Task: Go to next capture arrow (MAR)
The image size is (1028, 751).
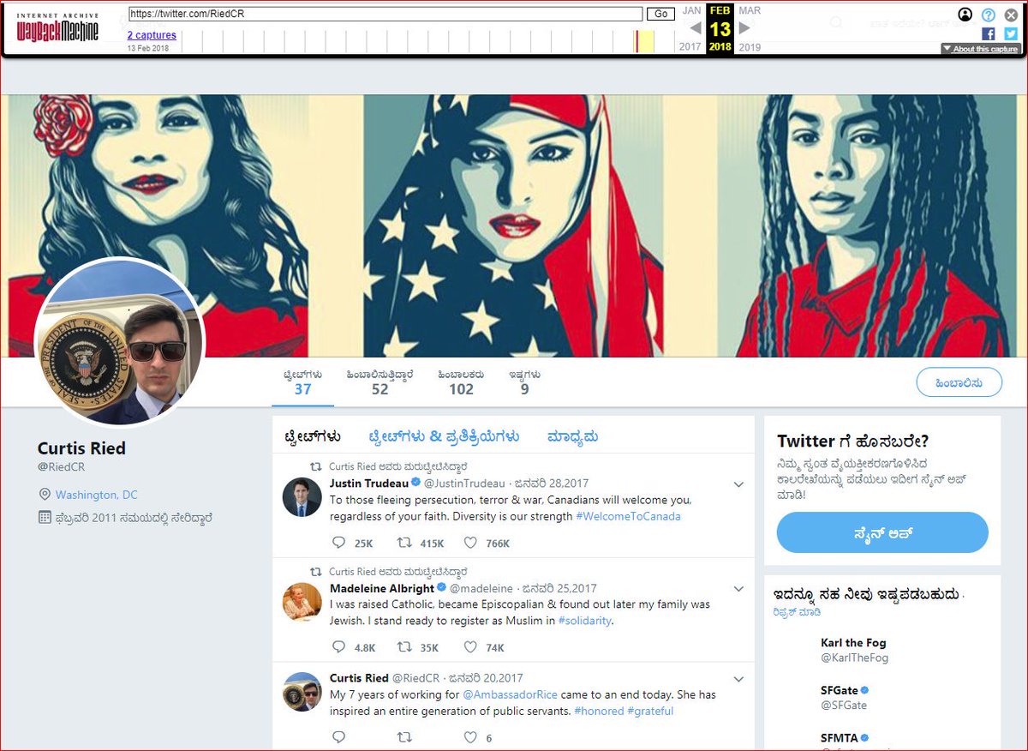Action: click(x=744, y=28)
